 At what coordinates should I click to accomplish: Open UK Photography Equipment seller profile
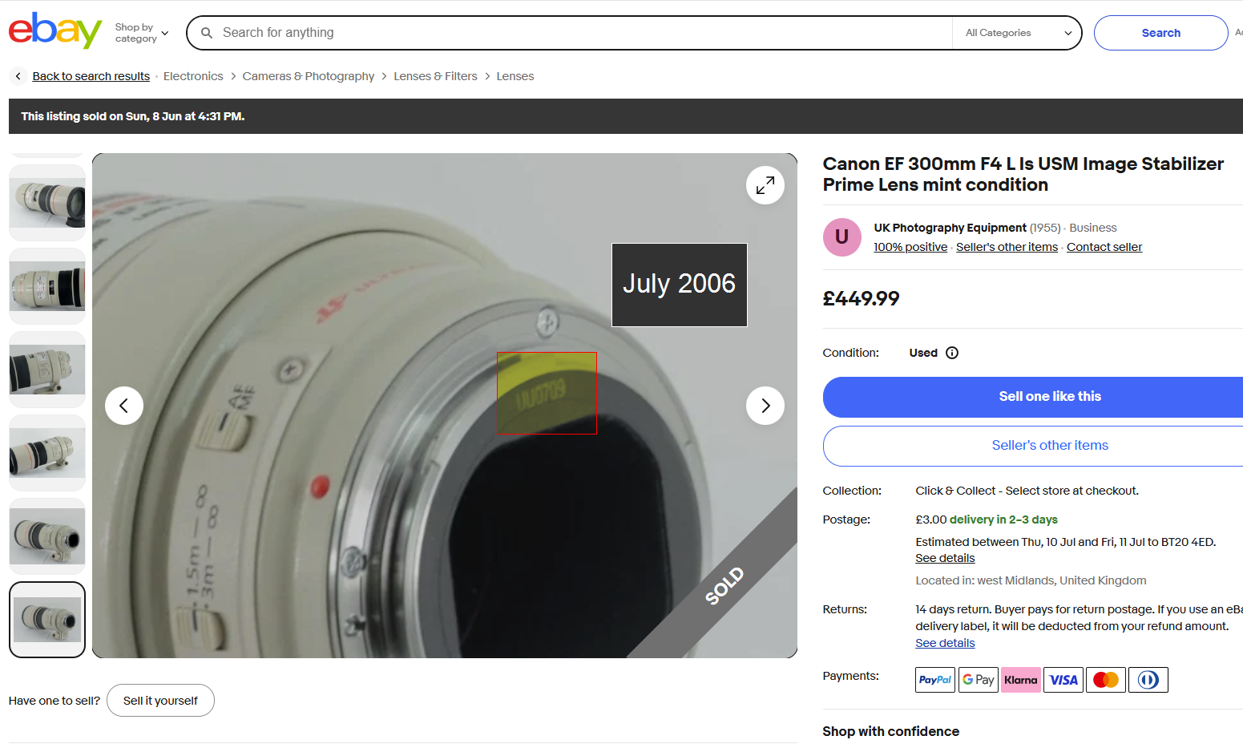click(x=950, y=228)
